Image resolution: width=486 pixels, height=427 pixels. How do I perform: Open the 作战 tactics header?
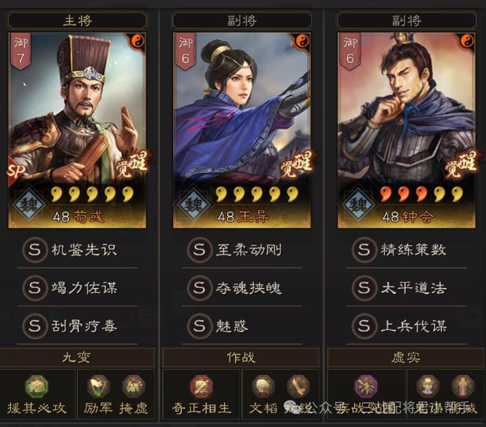(241, 358)
